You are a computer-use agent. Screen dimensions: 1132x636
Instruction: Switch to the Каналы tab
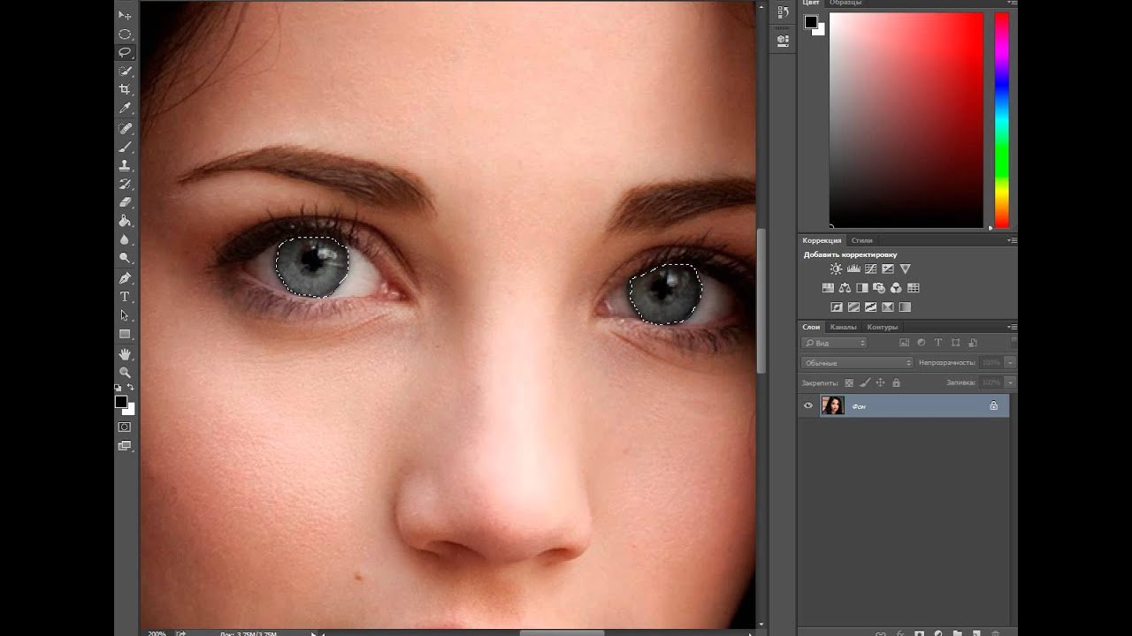coord(843,327)
